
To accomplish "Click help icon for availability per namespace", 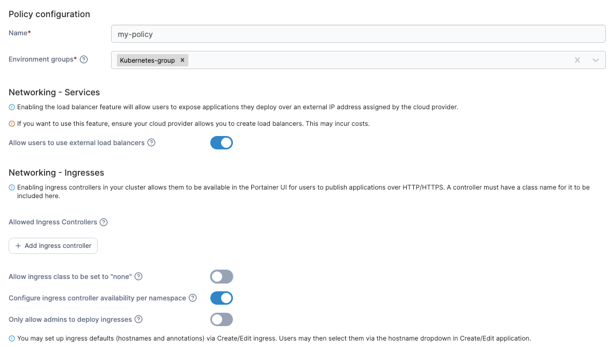I will coord(193,298).
